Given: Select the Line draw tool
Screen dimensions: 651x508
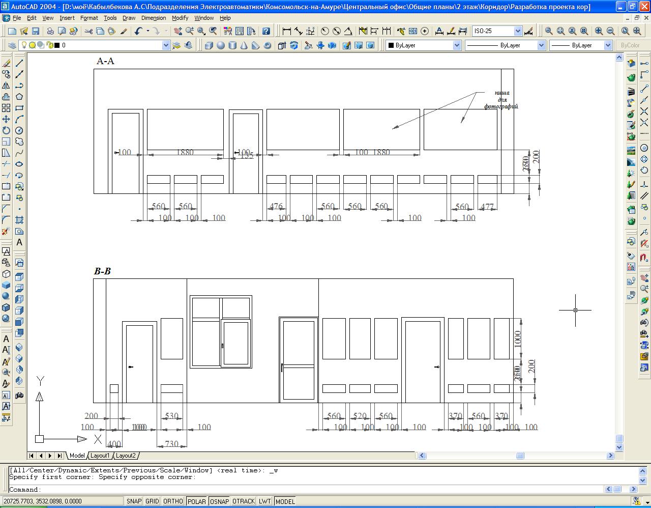Looking at the screenshot, I should point(19,63).
